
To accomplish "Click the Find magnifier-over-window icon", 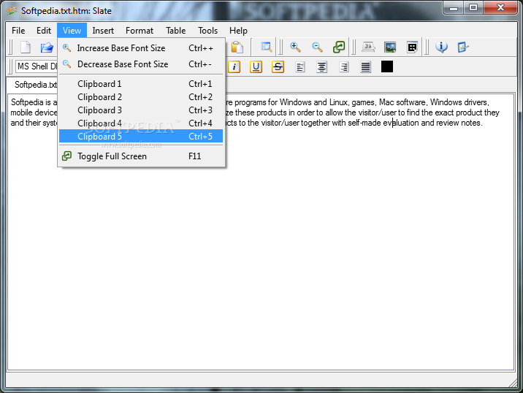I will pyautogui.click(x=266, y=47).
